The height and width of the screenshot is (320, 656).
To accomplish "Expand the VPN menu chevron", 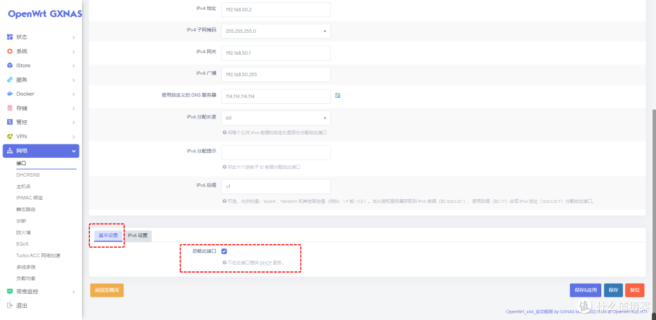I will pos(73,137).
